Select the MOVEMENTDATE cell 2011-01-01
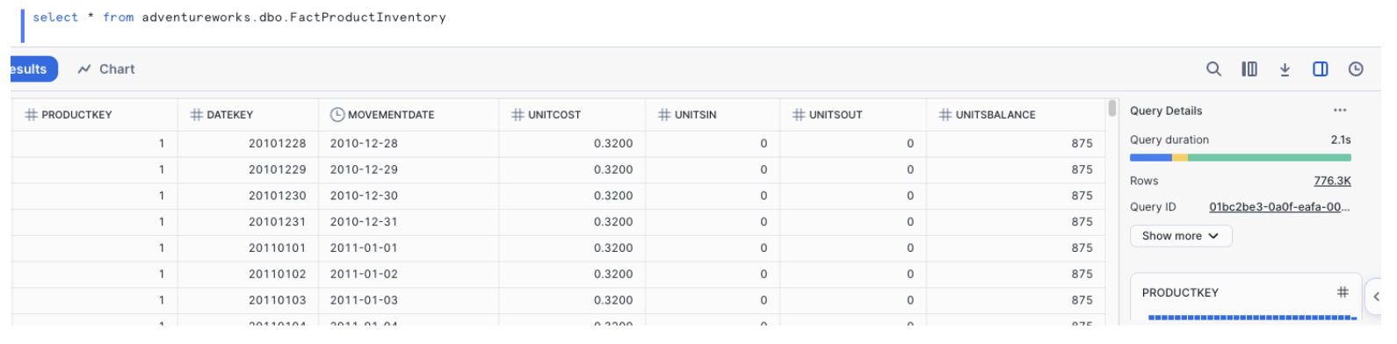 (x=409, y=248)
